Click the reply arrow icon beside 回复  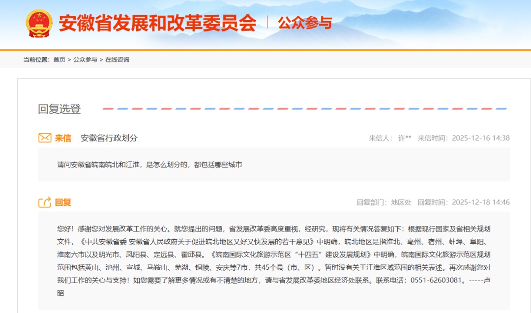44,200
